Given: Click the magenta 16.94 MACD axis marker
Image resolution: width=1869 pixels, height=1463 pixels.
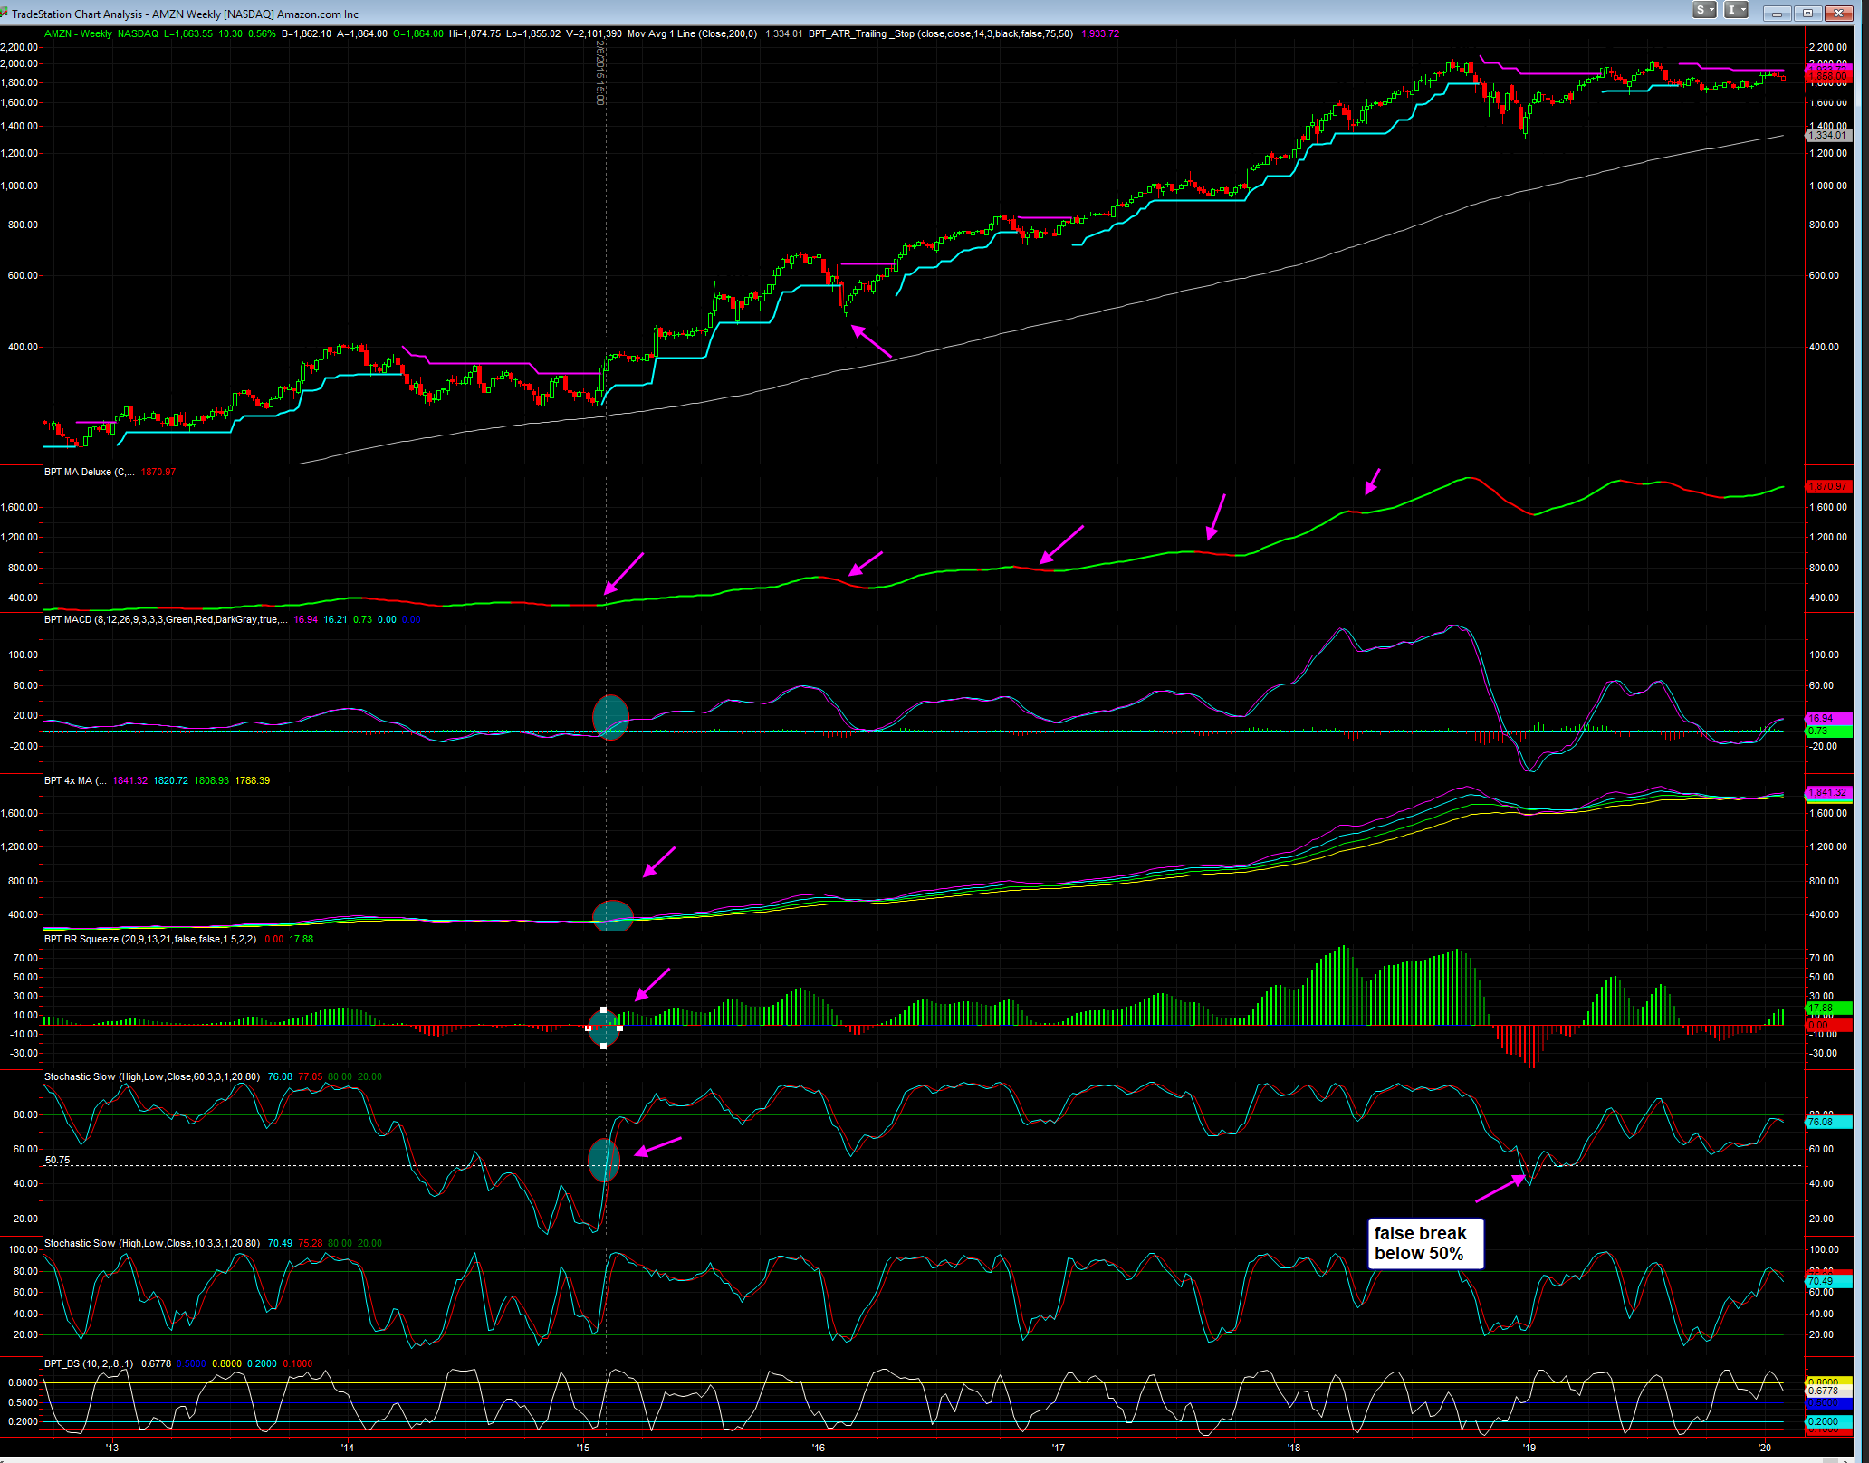Looking at the screenshot, I should (1827, 719).
